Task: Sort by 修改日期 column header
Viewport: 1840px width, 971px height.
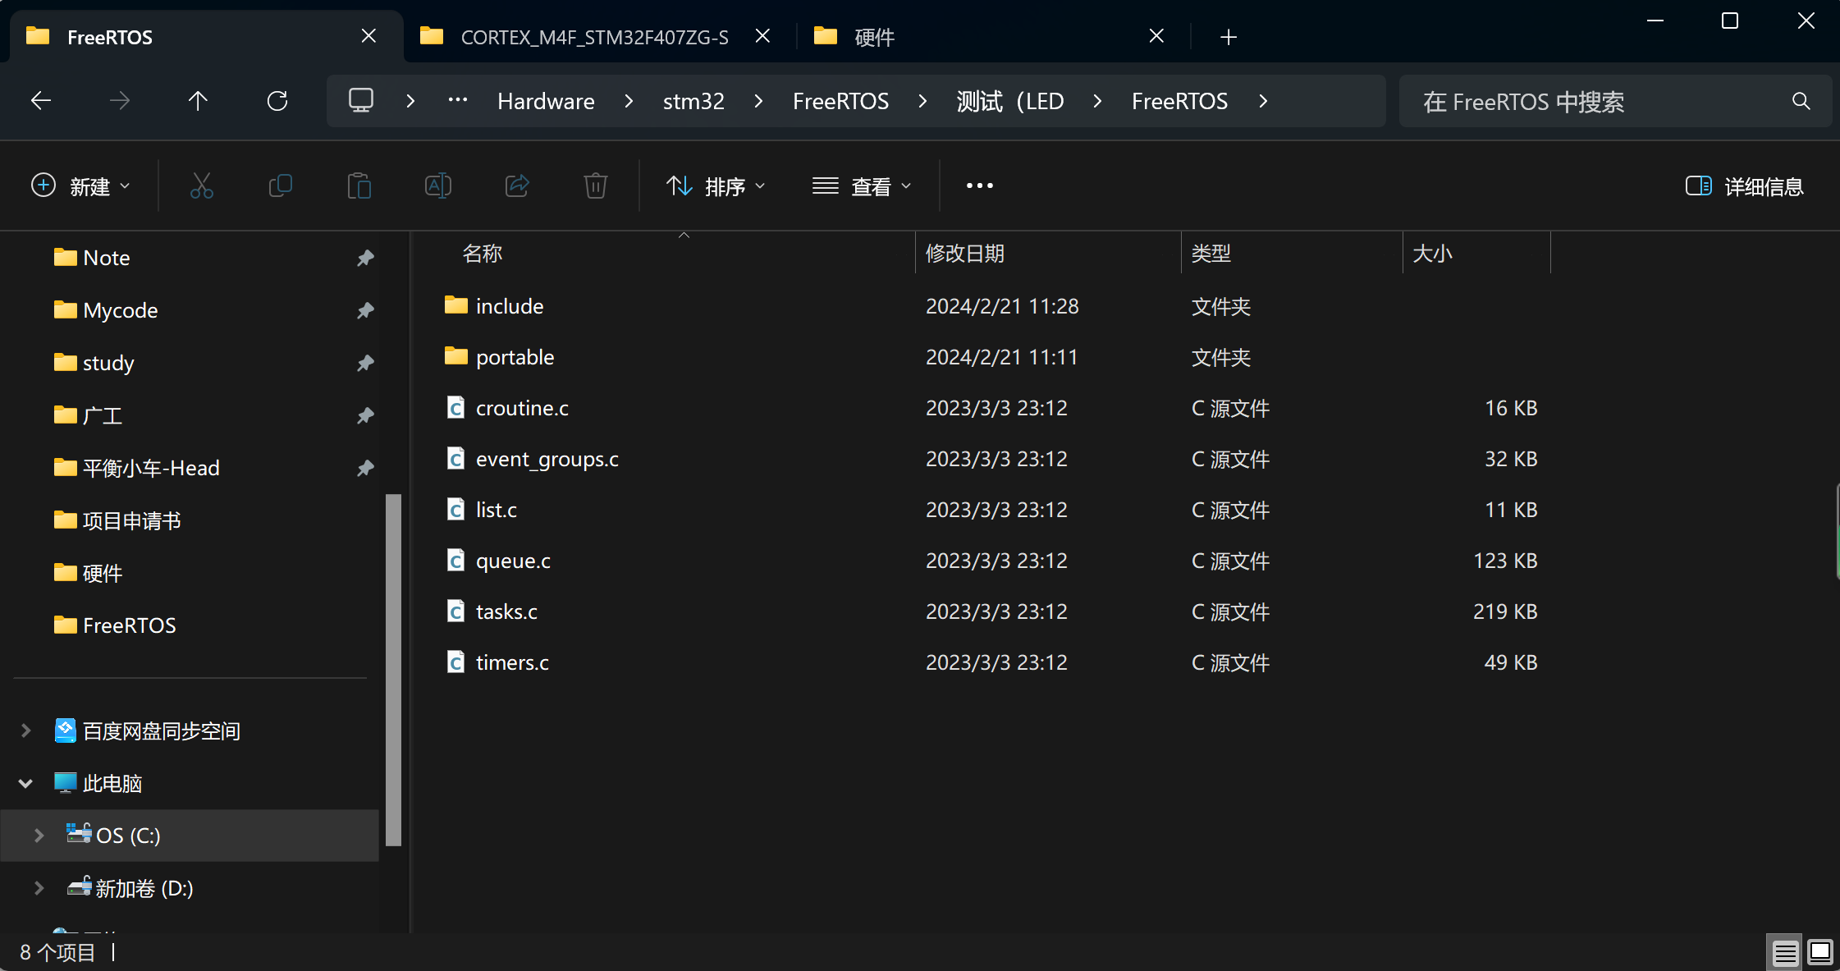Action: click(965, 254)
